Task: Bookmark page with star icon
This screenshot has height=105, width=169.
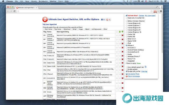Action: point(151,11)
